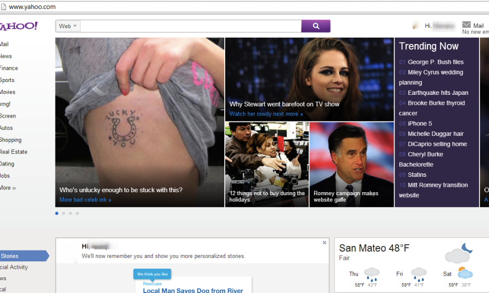The image size is (489, 293).
Task: Expand More » in left navigation
Action: (x=8, y=188)
